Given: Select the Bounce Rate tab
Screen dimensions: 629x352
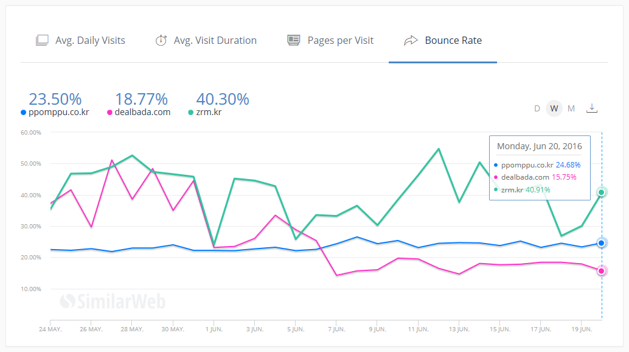Looking at the screenshot, I should click(453, 41).
